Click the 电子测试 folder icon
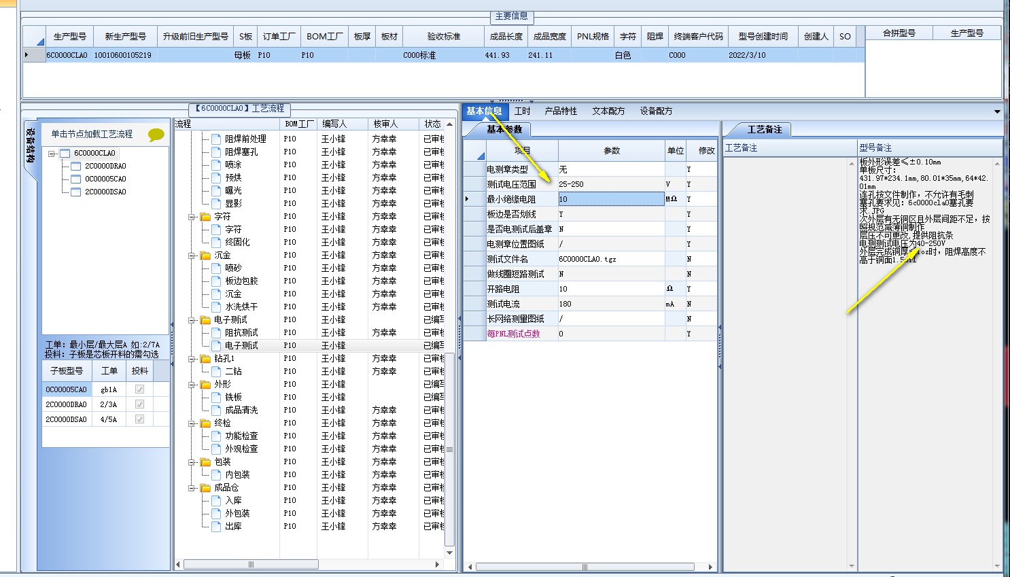The width and height of the screenshot is (1010, 577). coord(205,319)
